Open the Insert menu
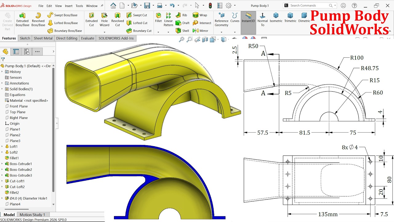Viewport: 394px width, 222px height. 69,6
